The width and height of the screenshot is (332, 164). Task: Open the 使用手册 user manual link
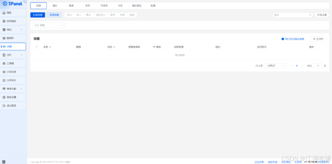coord(272,162)
